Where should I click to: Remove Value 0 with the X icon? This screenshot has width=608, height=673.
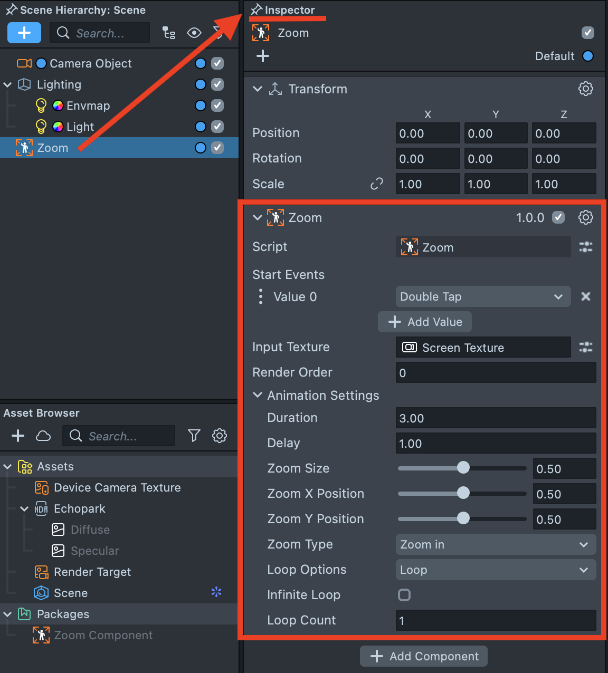coord(586,296)
